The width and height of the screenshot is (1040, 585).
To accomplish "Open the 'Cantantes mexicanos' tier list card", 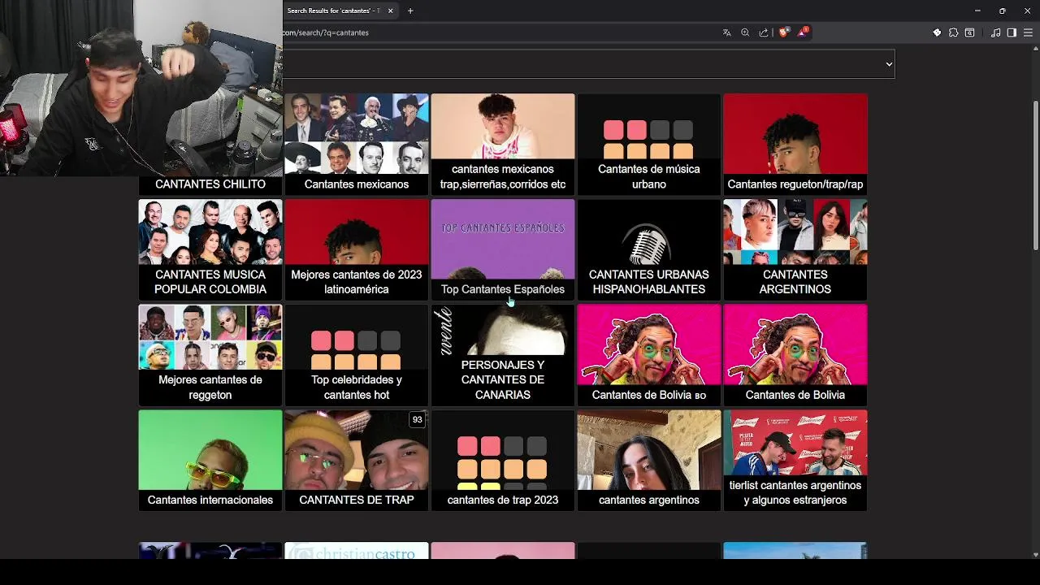I will 357,144.
